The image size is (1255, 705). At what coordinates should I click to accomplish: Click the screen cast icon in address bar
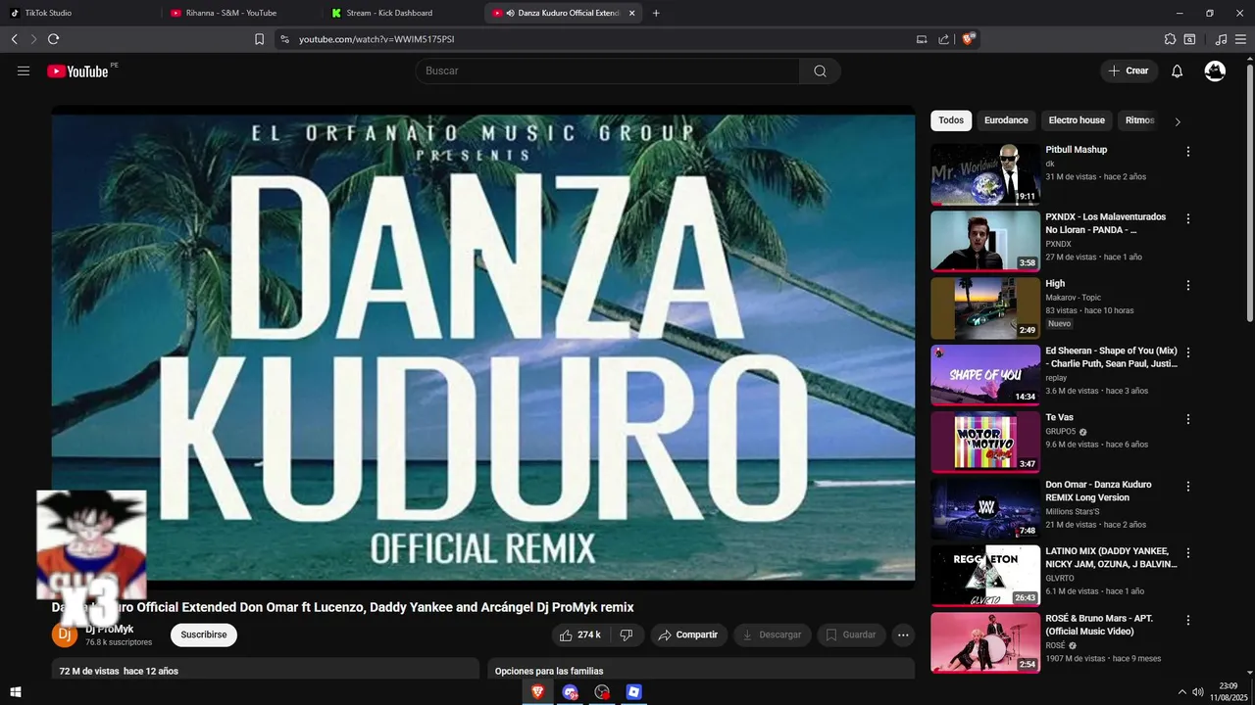922,39
